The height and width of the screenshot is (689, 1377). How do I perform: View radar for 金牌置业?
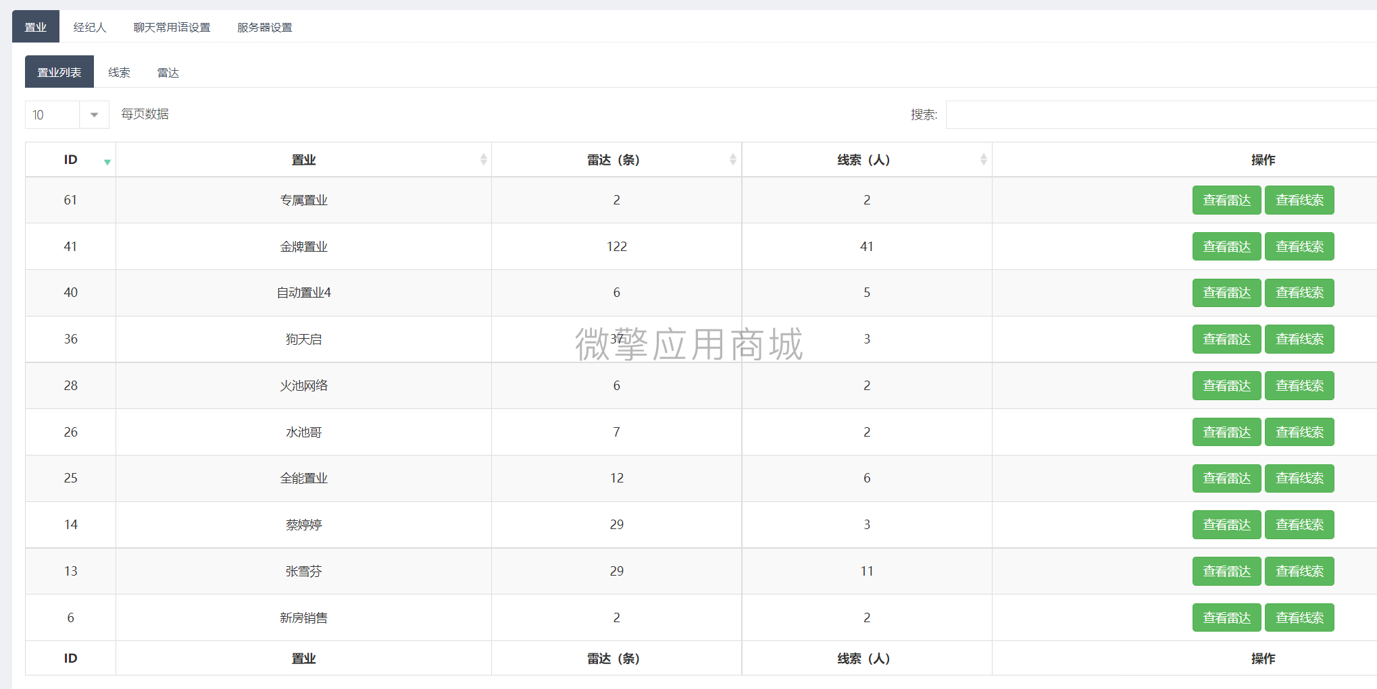coord(1226,246)
